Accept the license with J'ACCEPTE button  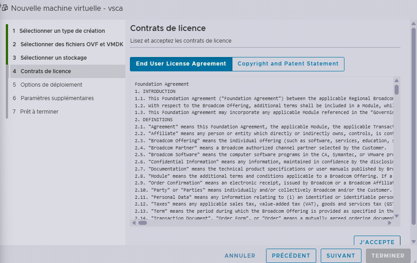(x=377, y=241)
